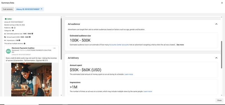Open info icon for multiple versions note
225x105 pixels.
pyautogui.click(x=24, y=44)
